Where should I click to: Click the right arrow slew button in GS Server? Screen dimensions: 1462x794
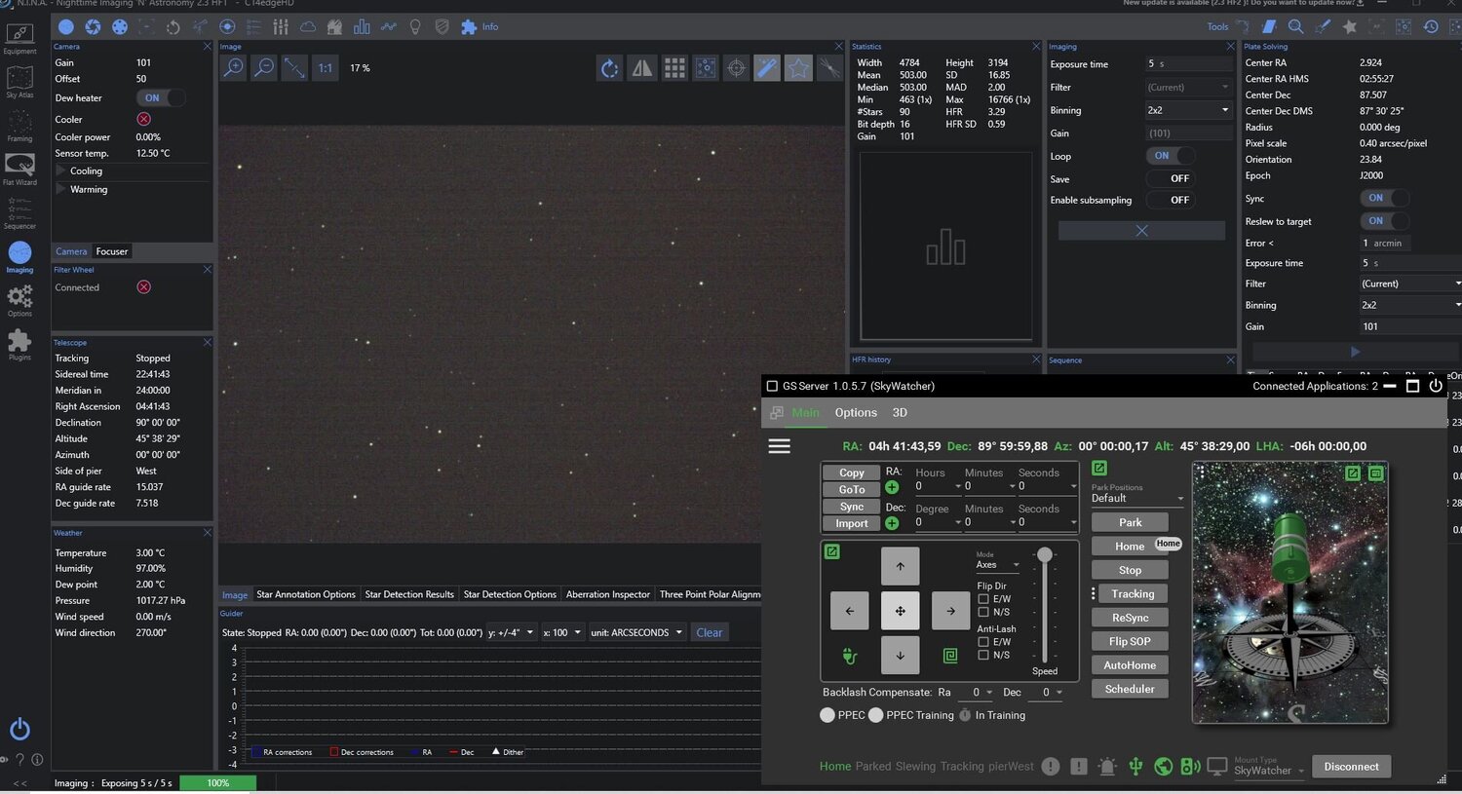coord(950,611)
